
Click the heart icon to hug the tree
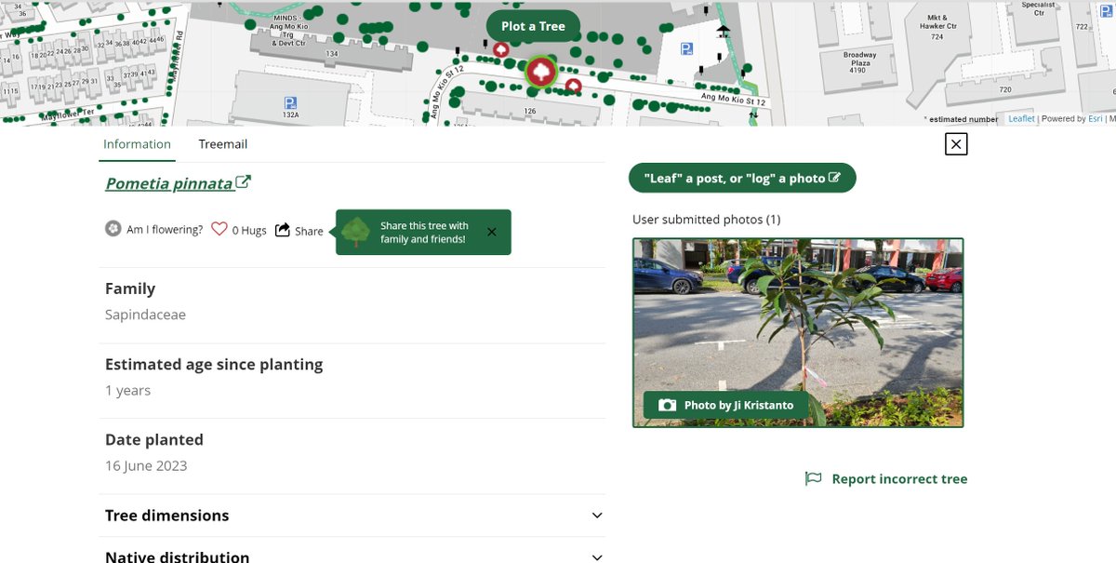coord(219,230)
